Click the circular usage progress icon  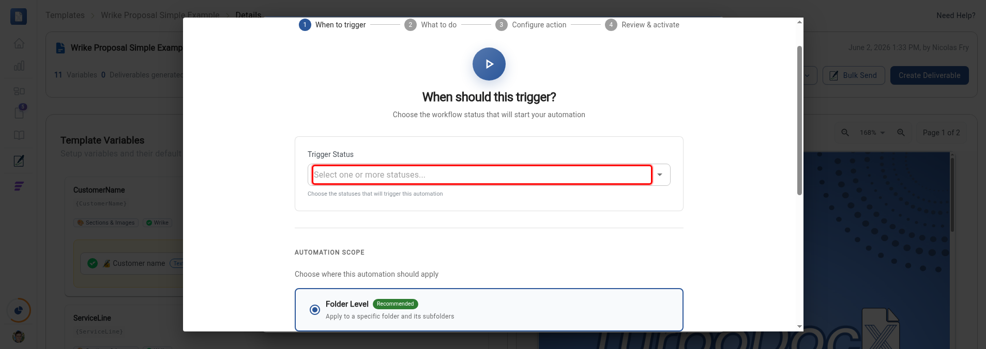point(19,310)
